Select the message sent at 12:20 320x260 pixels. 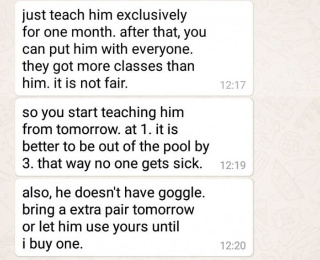click(134, 218)
